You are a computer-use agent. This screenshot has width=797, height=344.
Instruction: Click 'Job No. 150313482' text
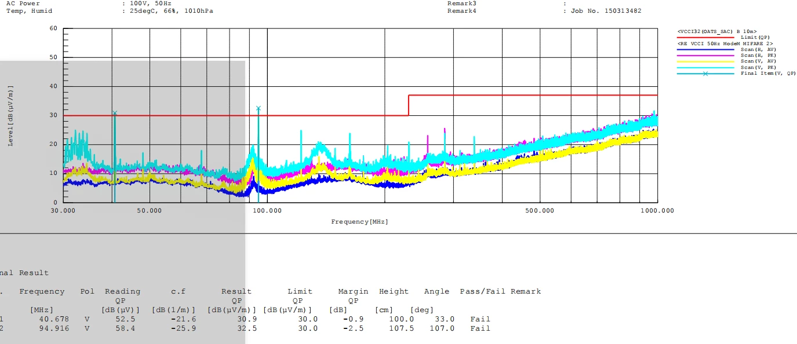tap(606, 10)
